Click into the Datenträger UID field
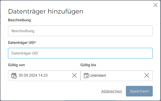Screen dimensions: 161x101 click(80, 53)
